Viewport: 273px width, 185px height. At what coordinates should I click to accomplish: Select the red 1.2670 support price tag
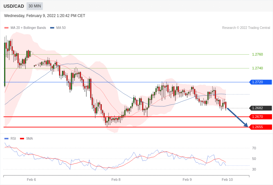pyautogui.click(x=261, y=117)
